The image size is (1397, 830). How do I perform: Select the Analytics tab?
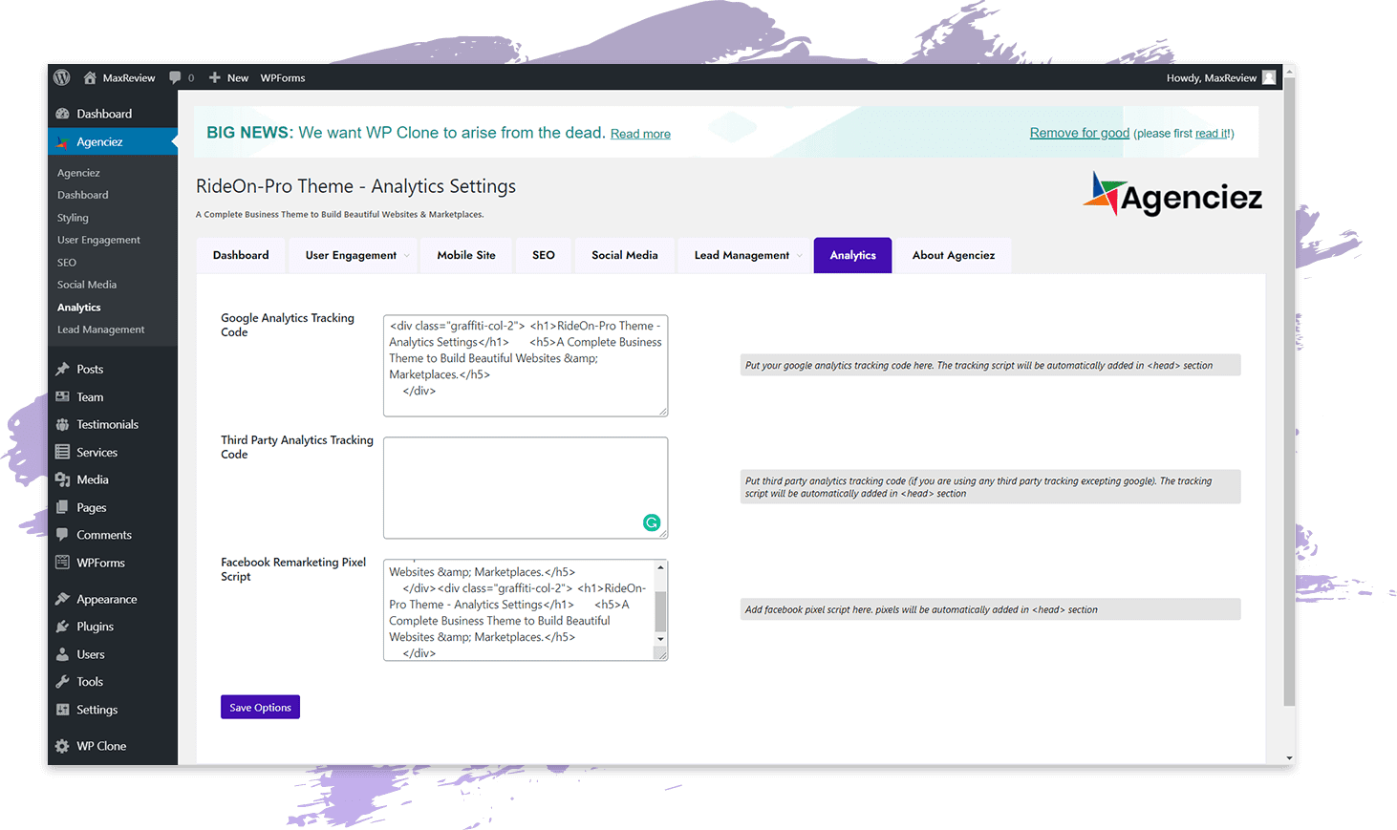click(853, 255)
